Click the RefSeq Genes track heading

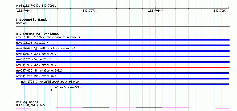(x=27, y=102)
